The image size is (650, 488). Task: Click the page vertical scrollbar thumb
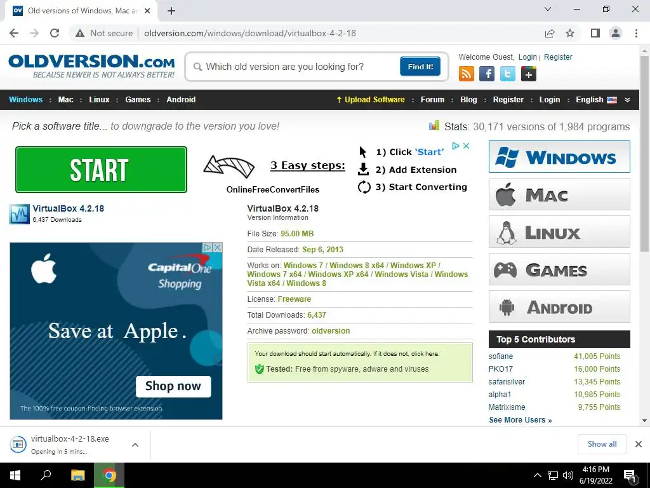[644, 152]
